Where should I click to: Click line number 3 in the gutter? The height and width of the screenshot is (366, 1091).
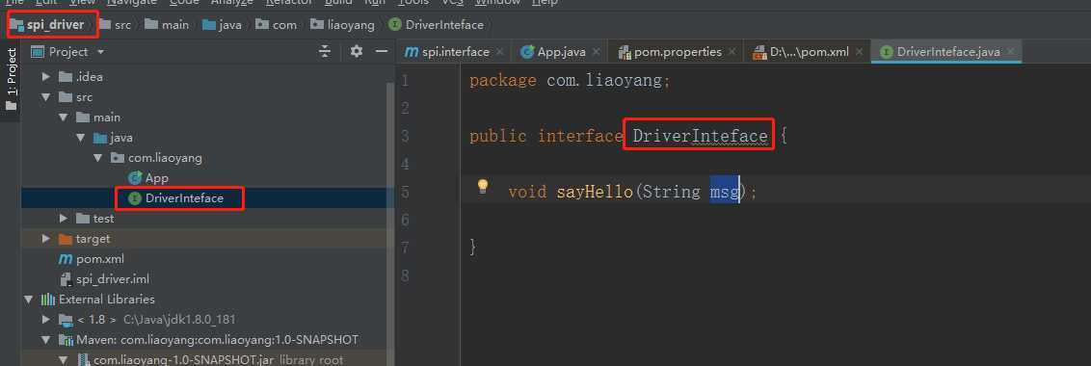[x=405, y=136]
